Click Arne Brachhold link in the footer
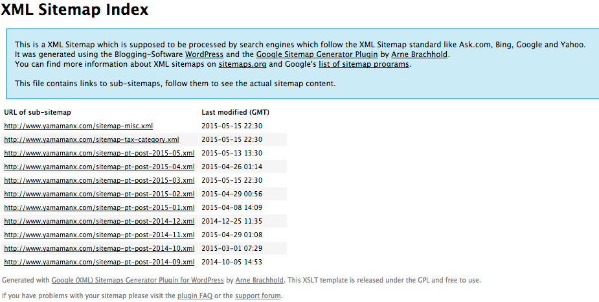599x302 pixels. tap(260, 280)
